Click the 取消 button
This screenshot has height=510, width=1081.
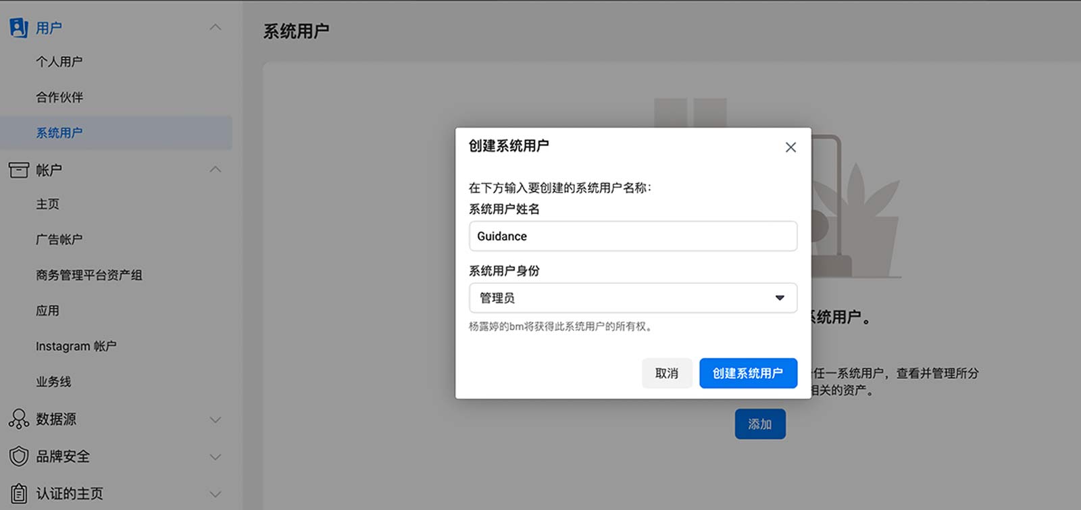[667, 373]
